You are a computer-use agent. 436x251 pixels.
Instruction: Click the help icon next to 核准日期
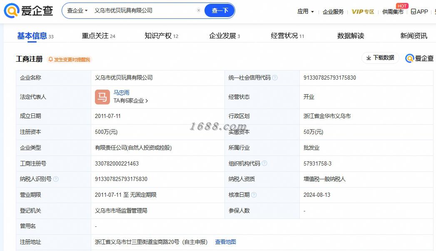[254, 195]
